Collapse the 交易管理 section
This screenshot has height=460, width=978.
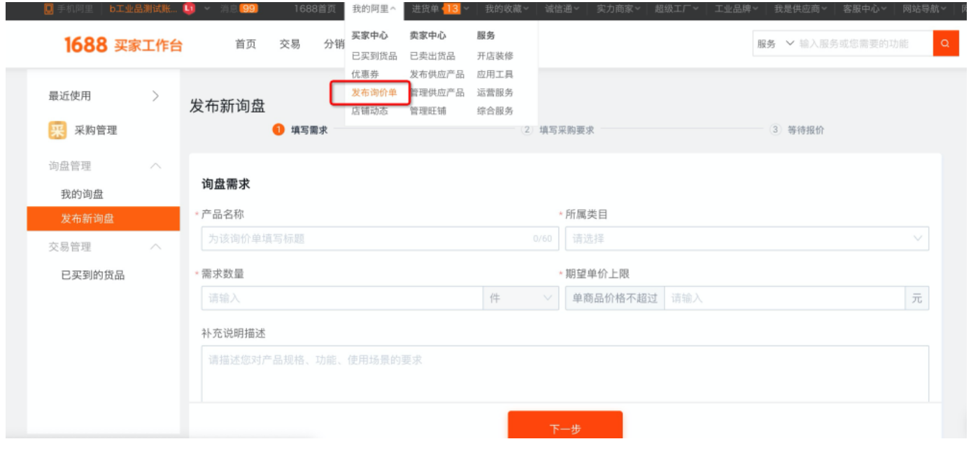click(156, 247)
